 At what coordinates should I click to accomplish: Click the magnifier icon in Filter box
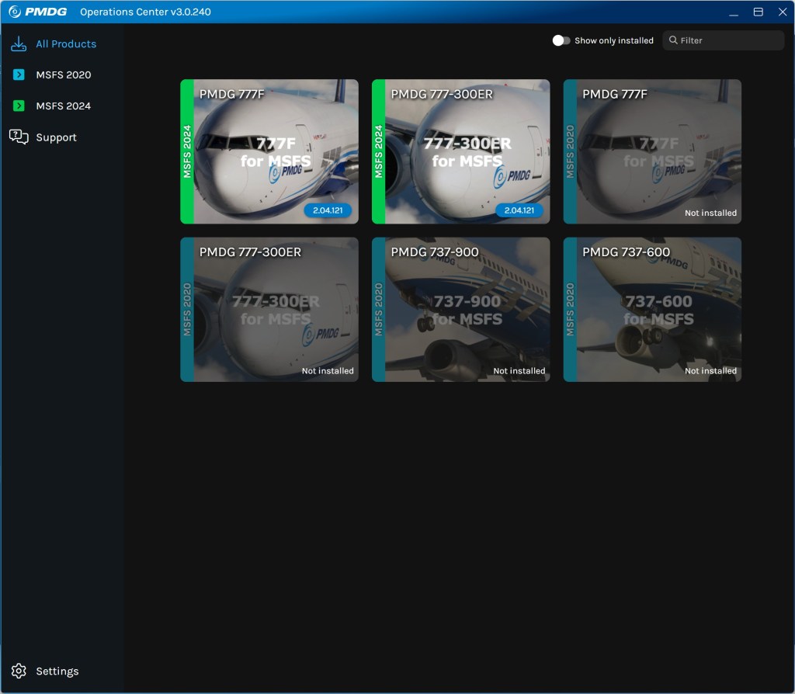(x=672, y=40)
